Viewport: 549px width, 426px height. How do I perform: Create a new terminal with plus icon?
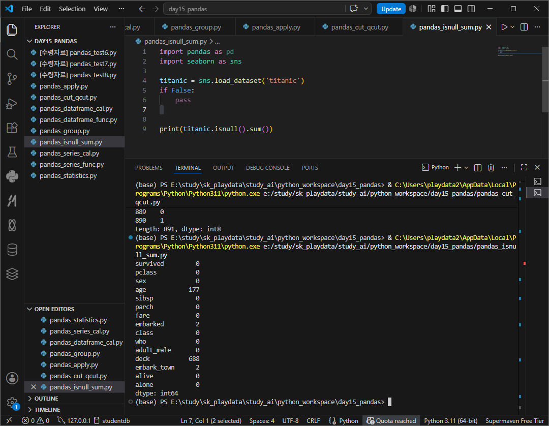click(x=457, y=168)
